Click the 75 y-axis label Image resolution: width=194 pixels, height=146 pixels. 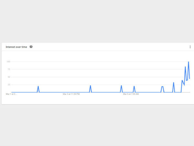(x=9, y=69)
